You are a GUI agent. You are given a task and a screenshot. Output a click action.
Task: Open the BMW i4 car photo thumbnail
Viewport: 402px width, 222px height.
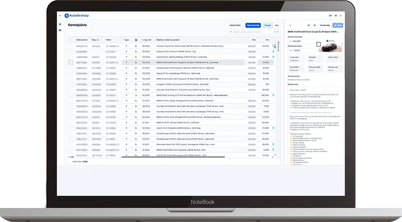coord(330,46)
